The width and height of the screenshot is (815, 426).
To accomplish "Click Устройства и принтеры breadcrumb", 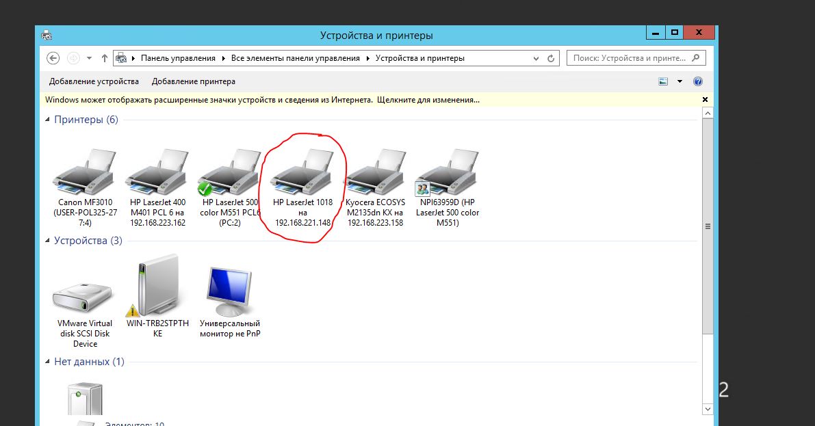I will [420, 58].
